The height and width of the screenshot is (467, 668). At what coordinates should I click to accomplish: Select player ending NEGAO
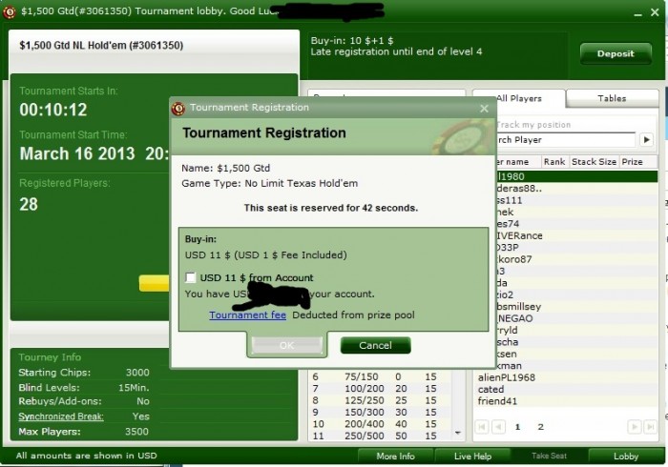(x=576, y=318)
